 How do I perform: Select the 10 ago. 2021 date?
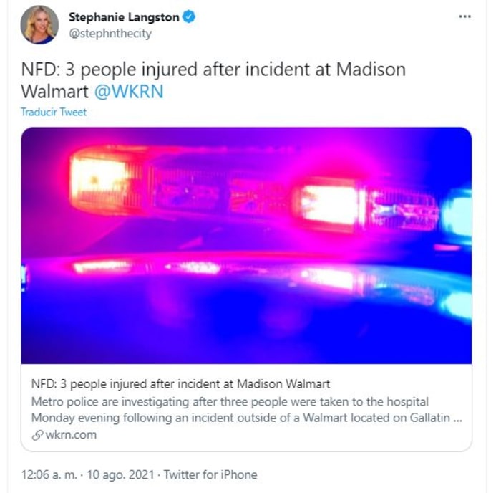coord(120,474)
